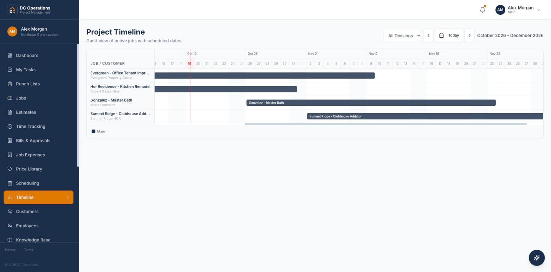This screenshot has height=272, width=551.
Task: Open Hor Residence - Kitchen Remodel row
Action: coord(120,89)
